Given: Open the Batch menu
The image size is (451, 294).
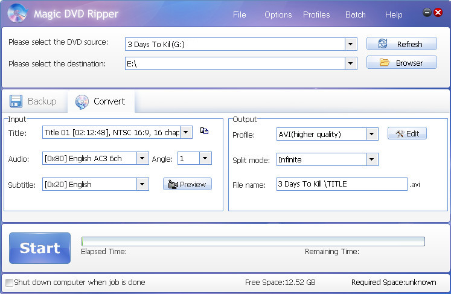Looking at the screenshot, I should (x=356, y=14).
